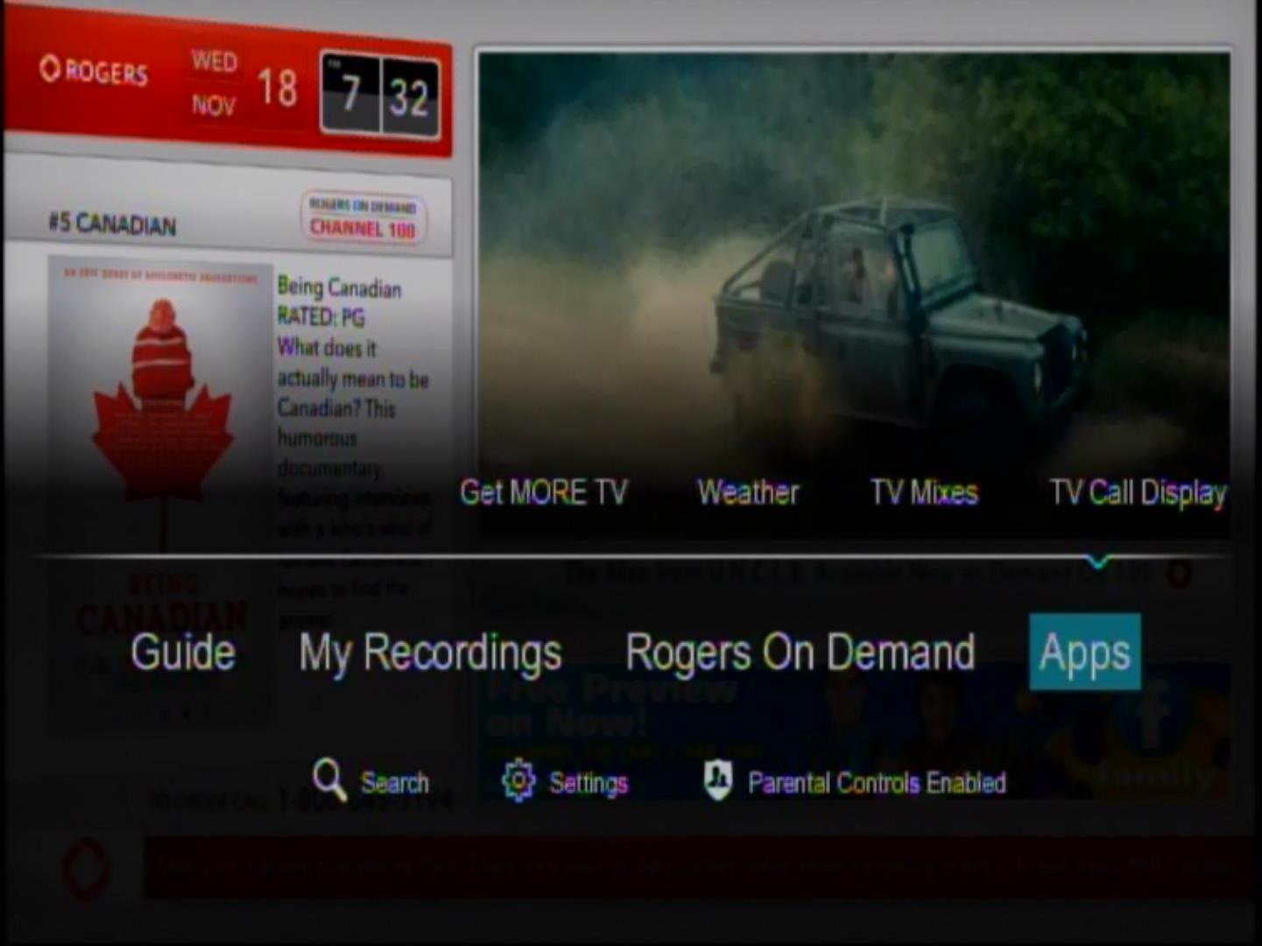Screen dimensions: 1262x946
Task: Click the dimmed Facebook icon in the banner
Action: pyautogui.click(x=1153, y=712)
